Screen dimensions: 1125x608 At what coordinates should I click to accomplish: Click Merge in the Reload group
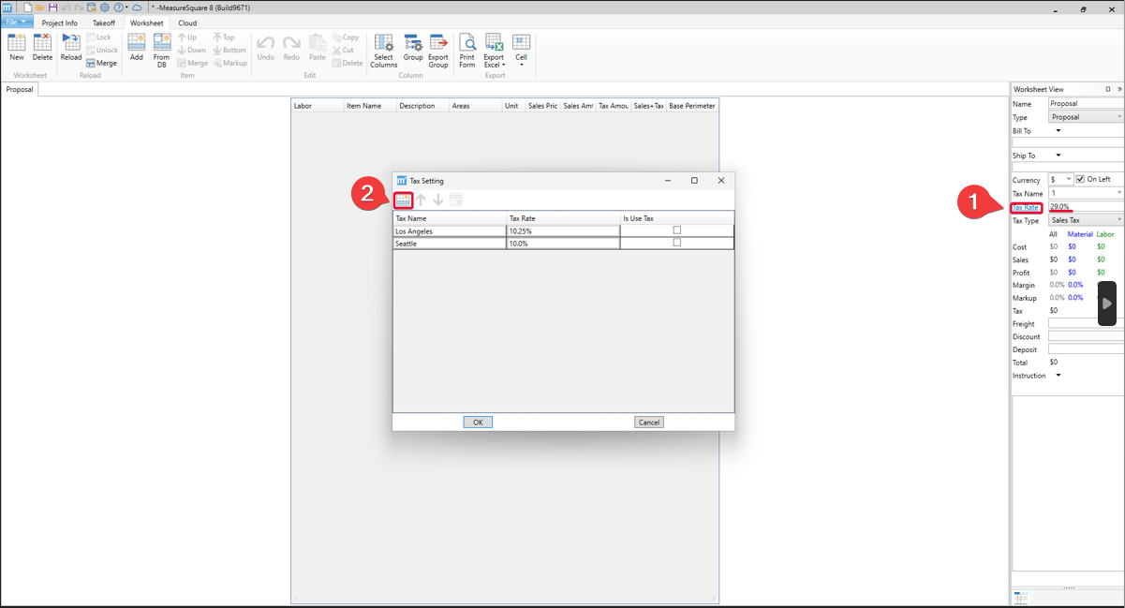pos(101,63)
